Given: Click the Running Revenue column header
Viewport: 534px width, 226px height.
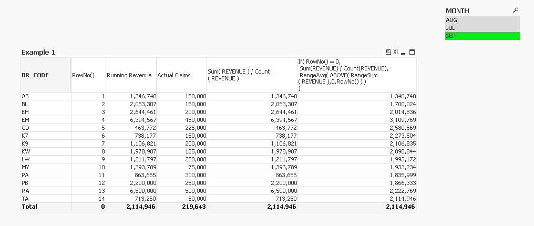Looking at the screenshot, I should pos(131,75).
